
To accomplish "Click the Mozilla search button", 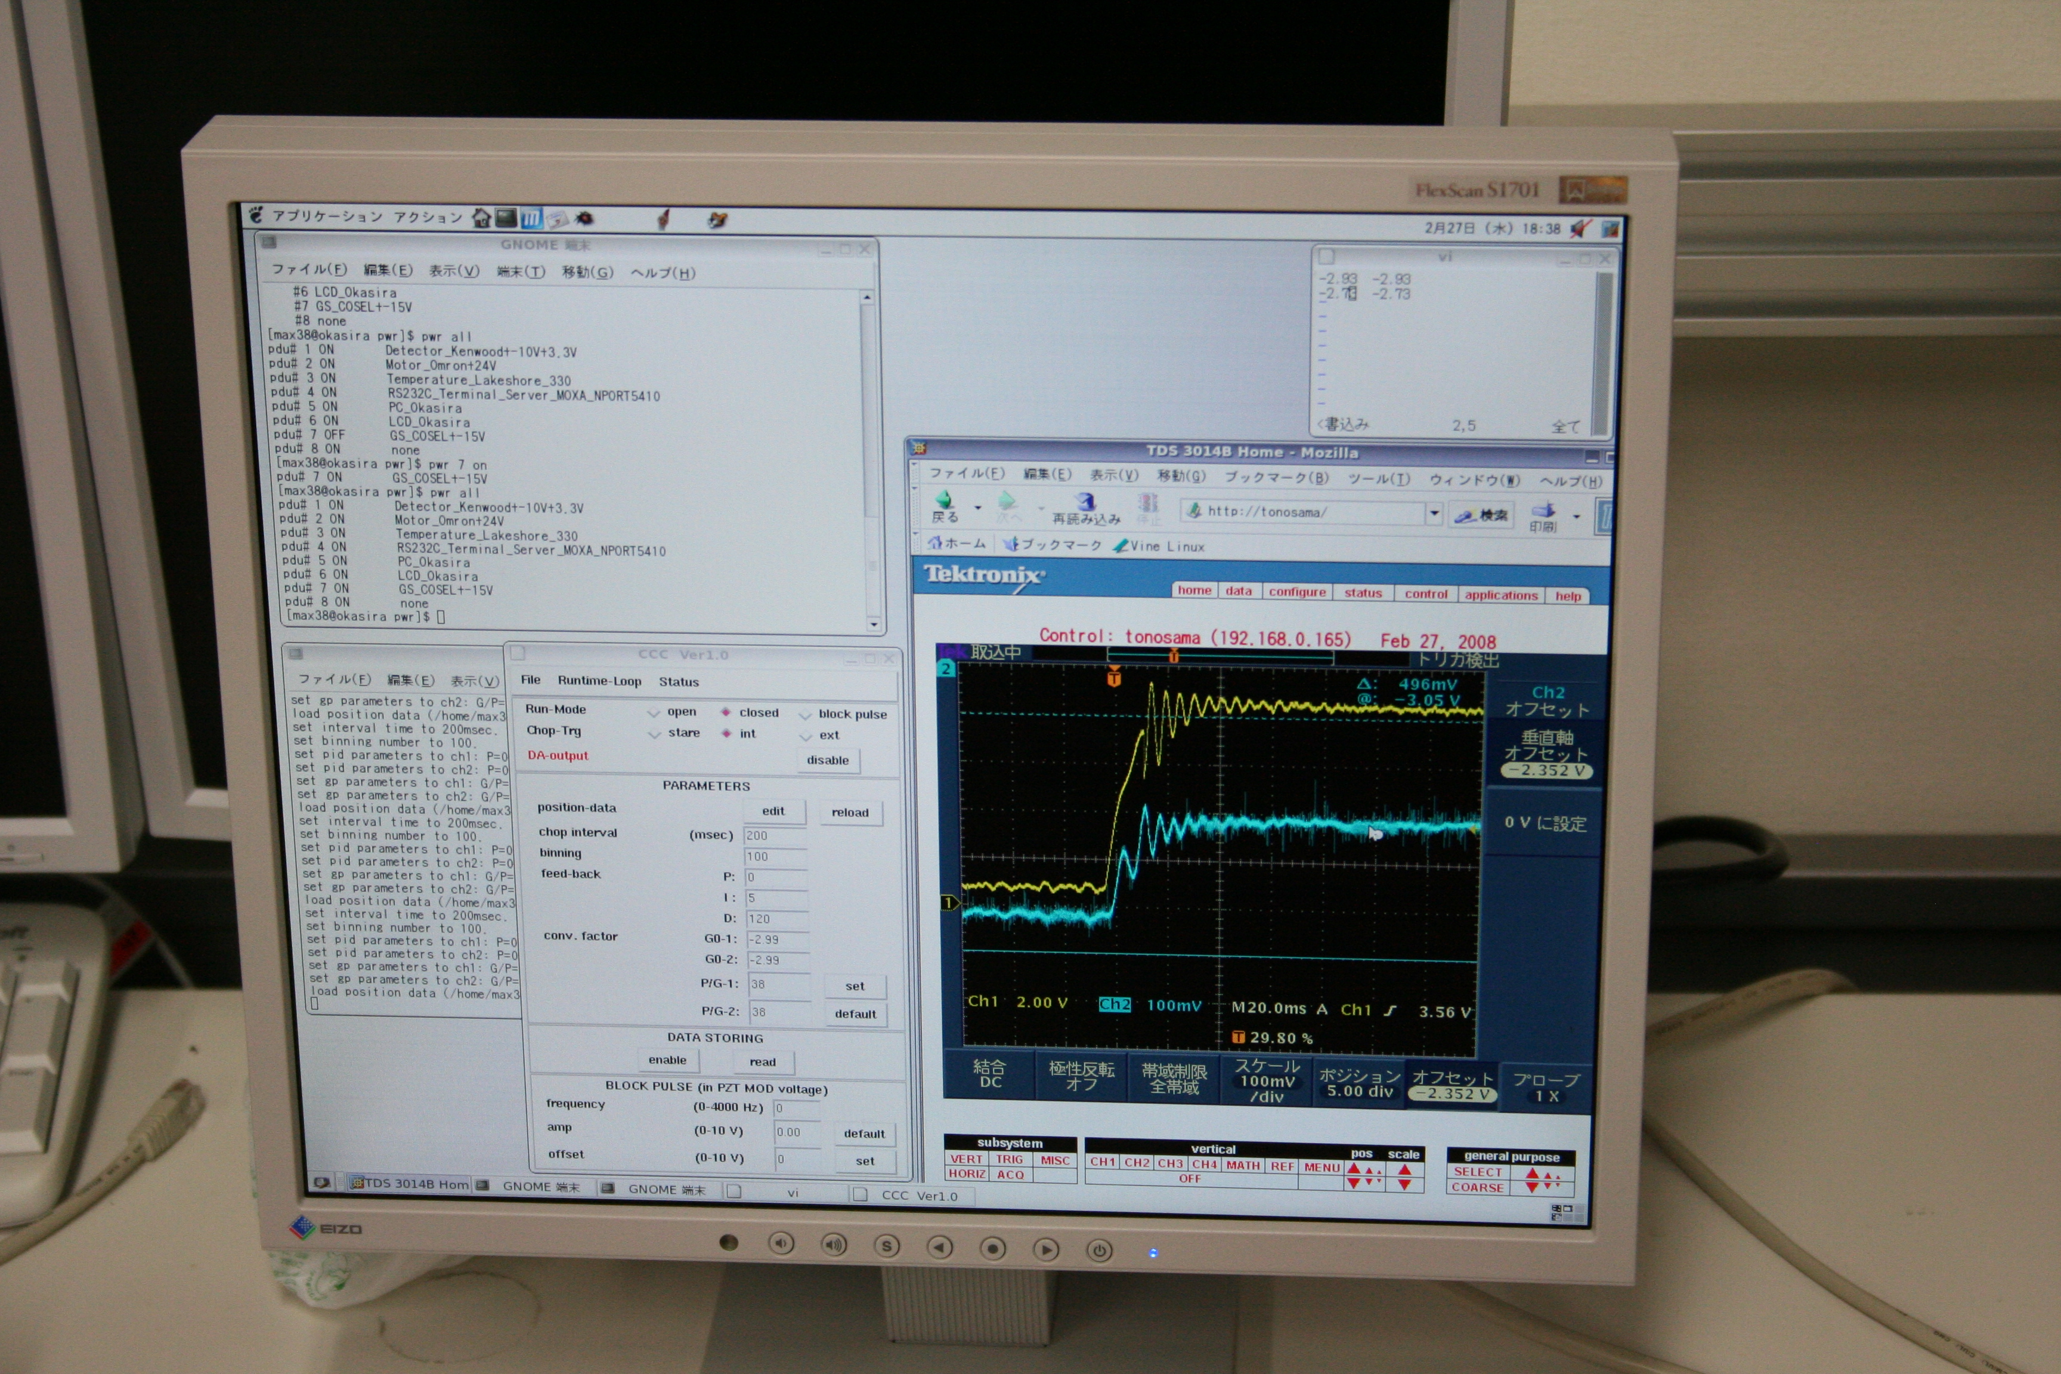I will 1482,515.
